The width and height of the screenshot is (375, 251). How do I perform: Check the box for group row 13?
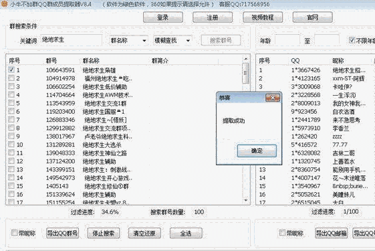pyautogui.click(x=11, y=169)
